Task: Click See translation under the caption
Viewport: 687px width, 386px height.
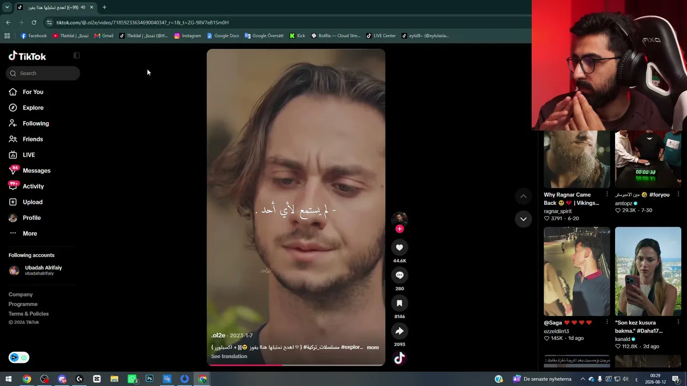Action: [229, 357]
